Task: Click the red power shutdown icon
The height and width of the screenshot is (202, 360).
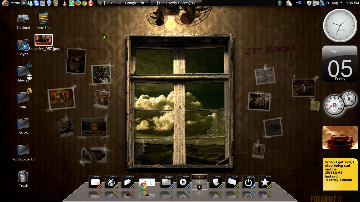Action: 90,3
